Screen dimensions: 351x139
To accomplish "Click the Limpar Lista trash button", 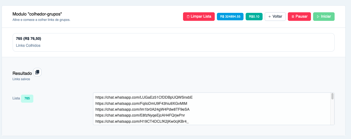I will tap(199, 17).
